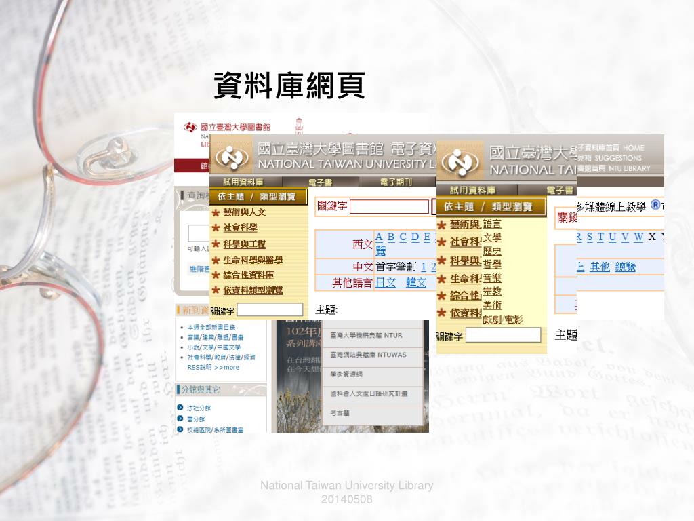Open the 社會科學 subject link
694x521 pixels.
pyautogui.click(x=241, y=228)
